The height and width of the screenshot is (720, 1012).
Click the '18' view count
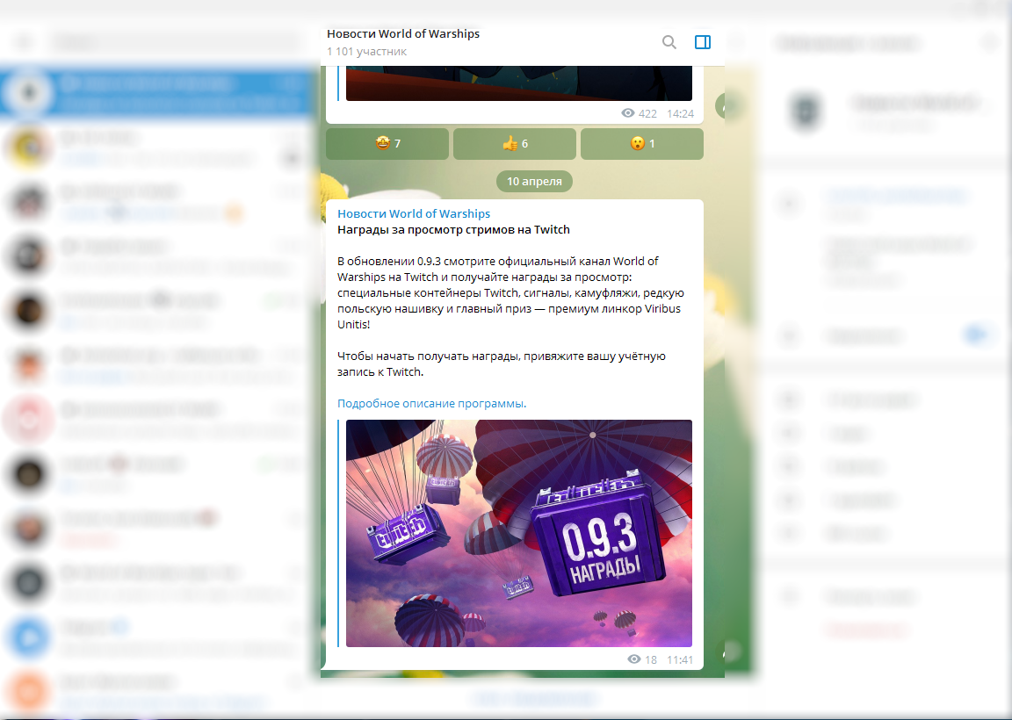(x=651, y=659)
